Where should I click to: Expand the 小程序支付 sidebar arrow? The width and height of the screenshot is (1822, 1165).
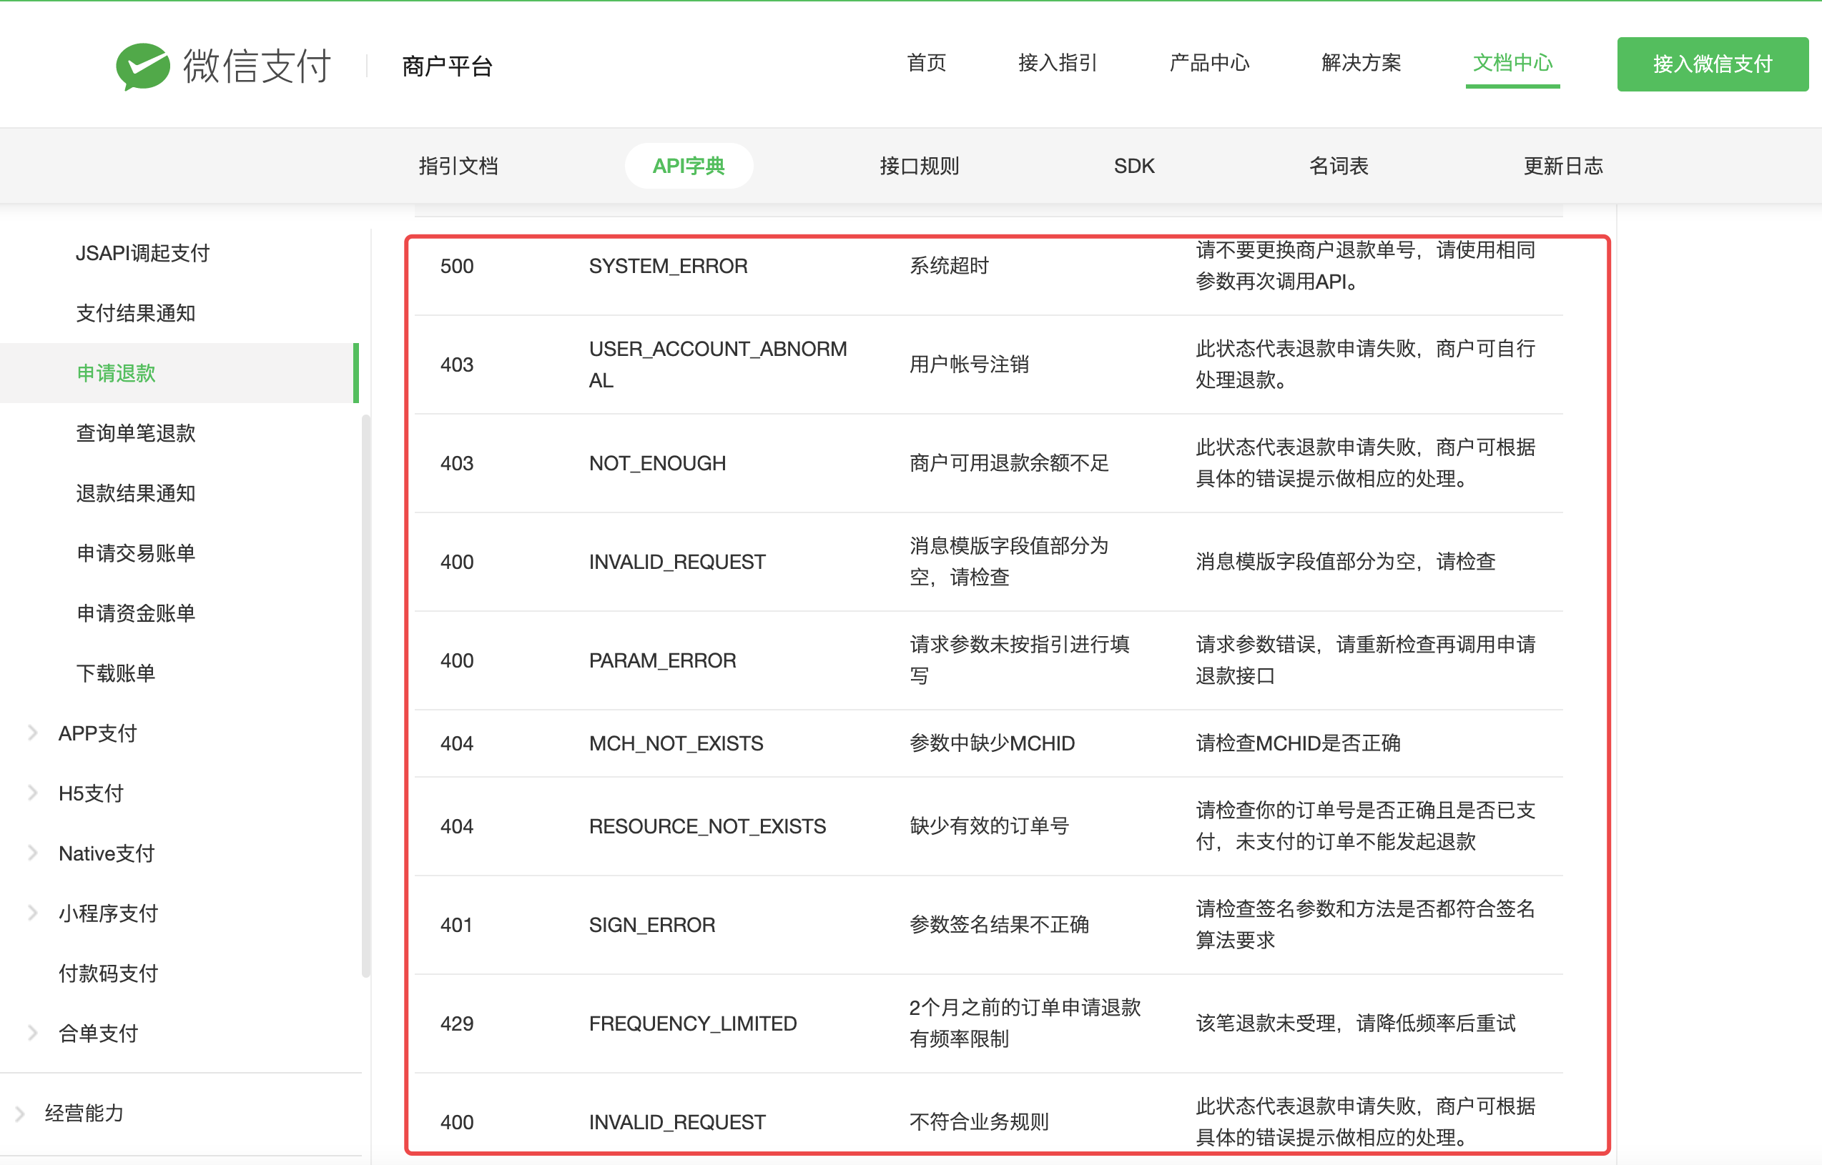click(x=33, y=913)
